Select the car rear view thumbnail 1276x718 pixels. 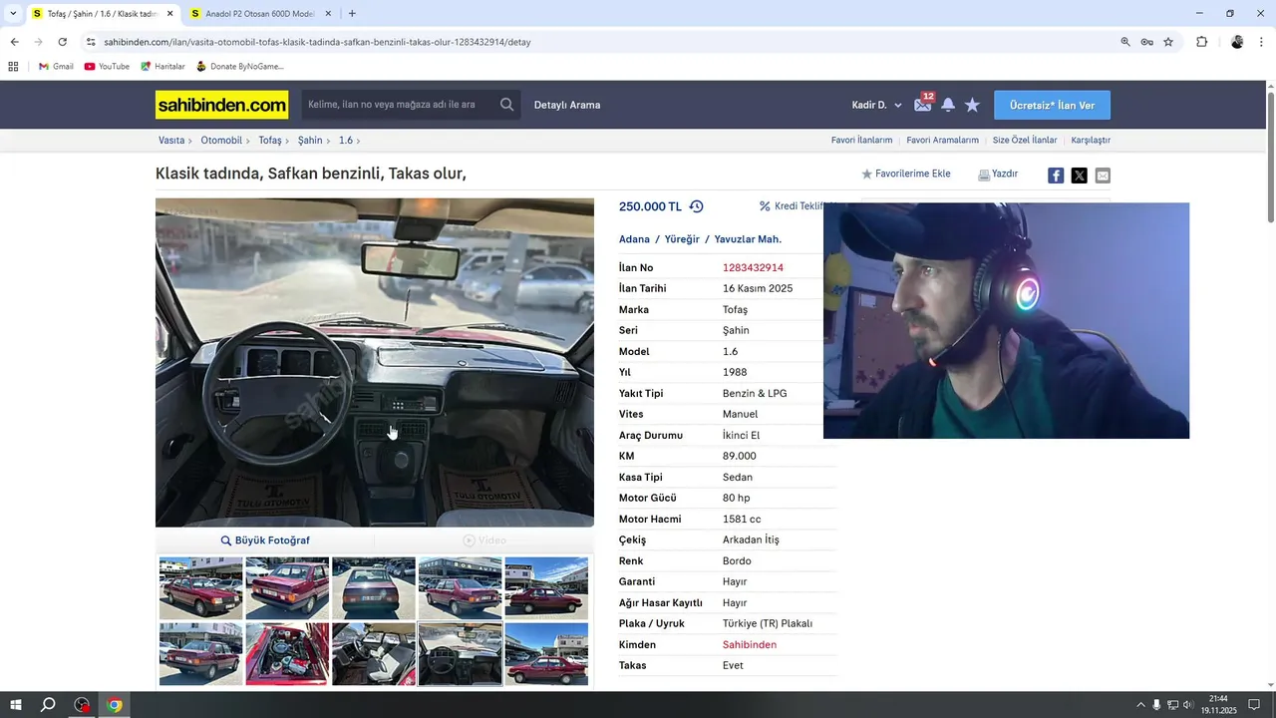(x=374, y=588)
